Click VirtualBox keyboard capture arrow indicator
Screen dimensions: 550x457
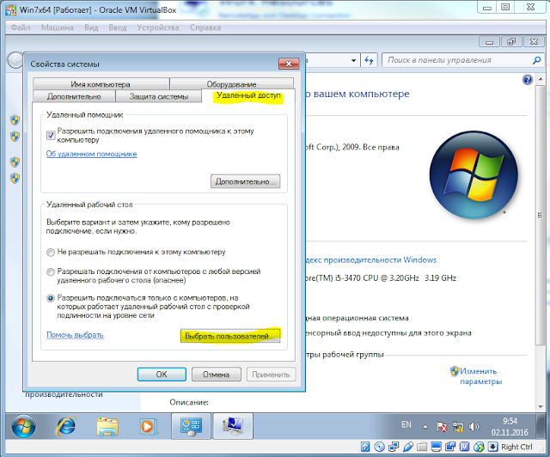pyautogui.click(x=492, y=447)
